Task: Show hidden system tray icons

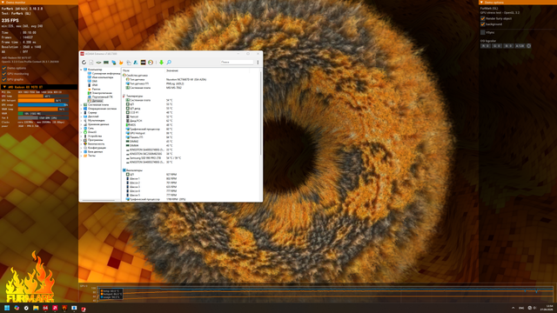Action: 513,308
